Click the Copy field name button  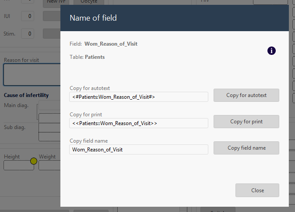coord(246,148)
